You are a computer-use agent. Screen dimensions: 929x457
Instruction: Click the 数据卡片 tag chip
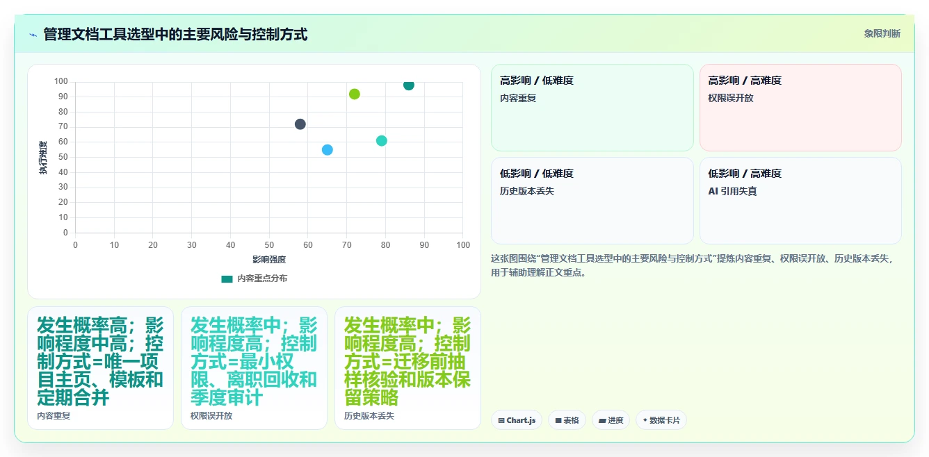(x=661, y=420)
